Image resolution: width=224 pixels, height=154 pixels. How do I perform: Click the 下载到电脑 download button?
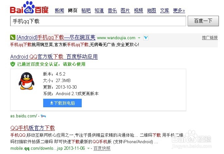pyautogui.click(x=62, y=103)
